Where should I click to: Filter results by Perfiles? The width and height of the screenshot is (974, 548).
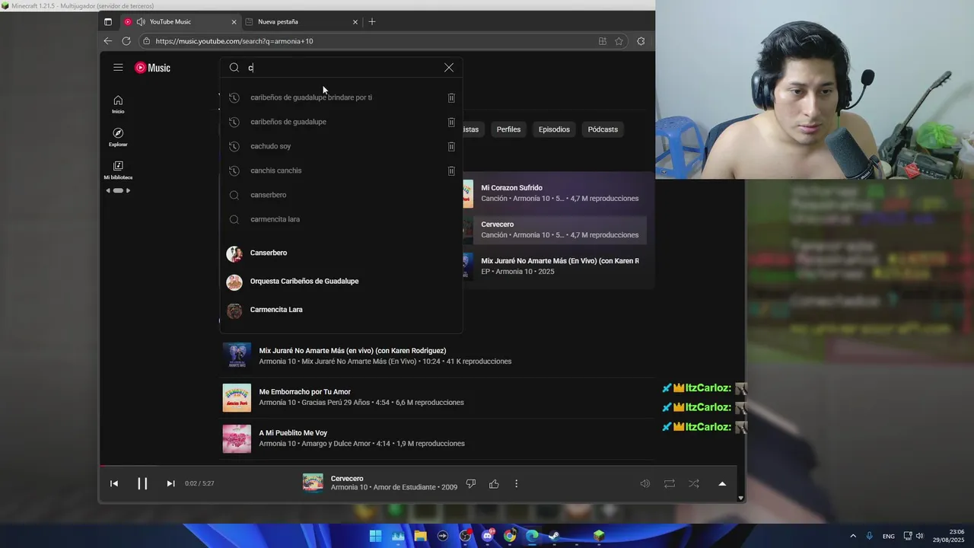508,129
